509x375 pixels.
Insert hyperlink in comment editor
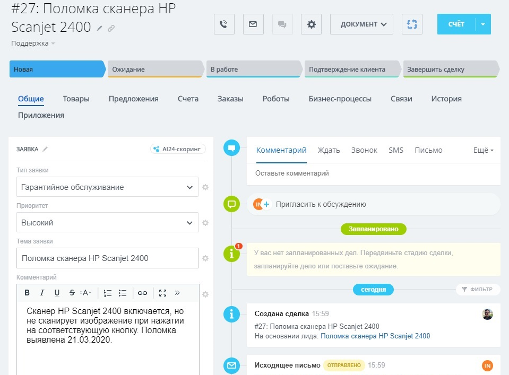(x=142, y=293)
